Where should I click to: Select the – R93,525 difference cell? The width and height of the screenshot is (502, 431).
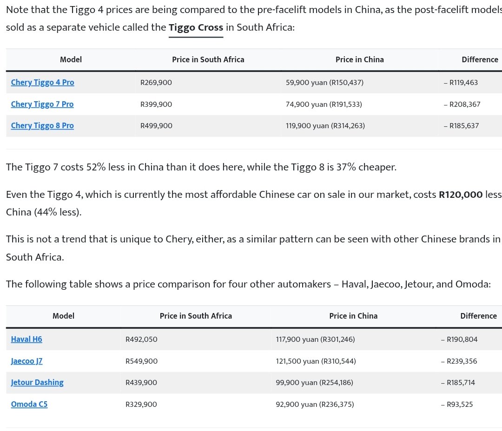(x=469, y=404)
